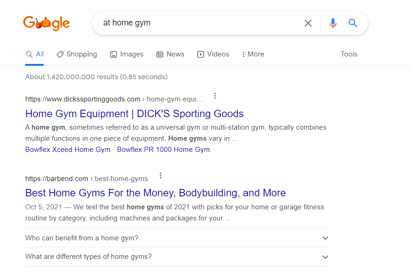The height and width of the screenshot is (276, 413).
Task: Click the blue magnifying glass search icon
Action: [x=353, y=23]
